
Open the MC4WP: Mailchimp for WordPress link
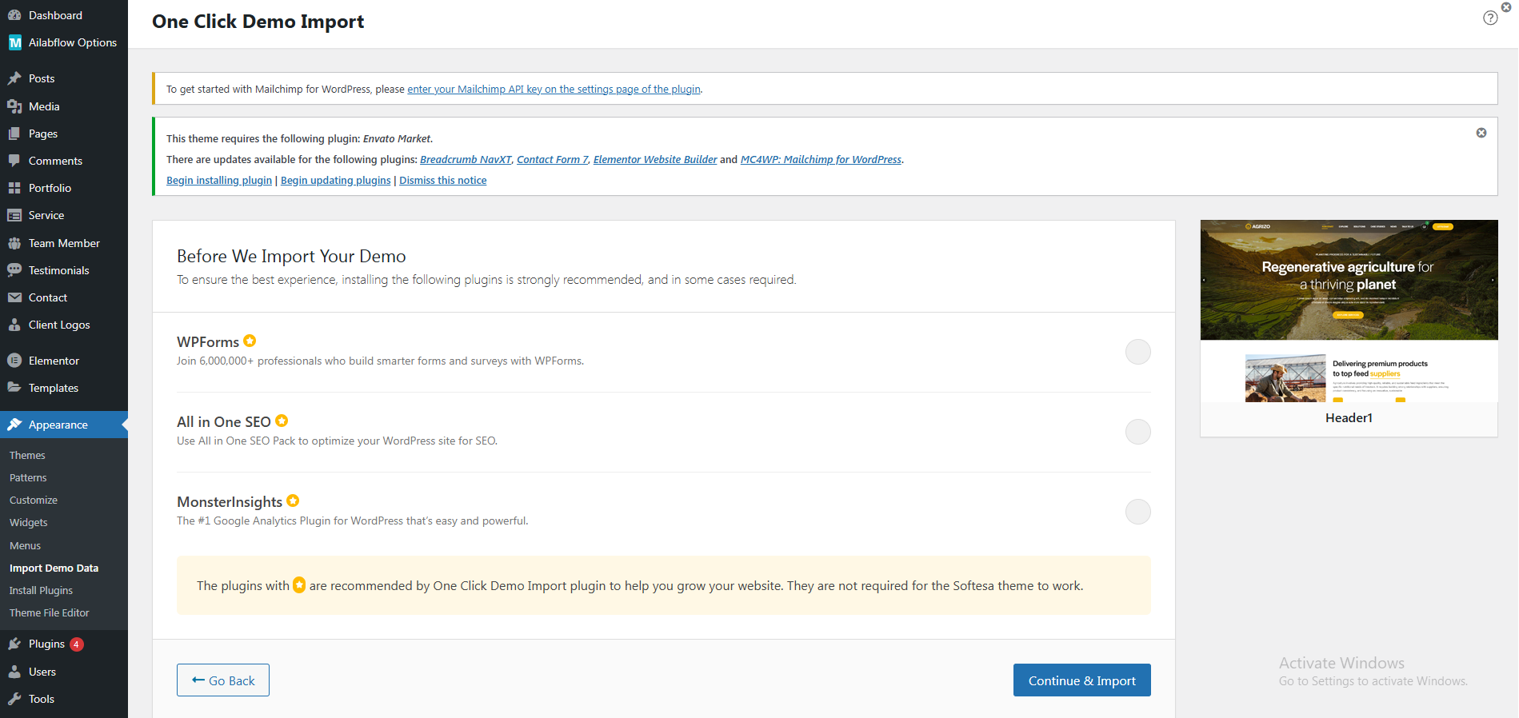pyautogui.click(x=821, y=159)
